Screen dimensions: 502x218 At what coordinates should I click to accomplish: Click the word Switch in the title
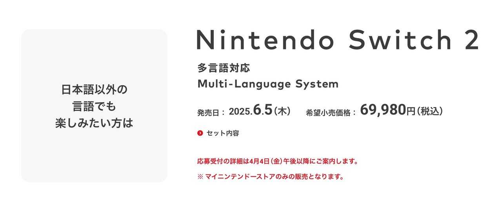coord(400,40)
